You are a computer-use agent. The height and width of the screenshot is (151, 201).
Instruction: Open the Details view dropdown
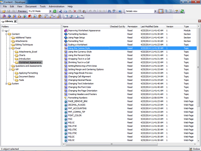[x=155, y=11]
